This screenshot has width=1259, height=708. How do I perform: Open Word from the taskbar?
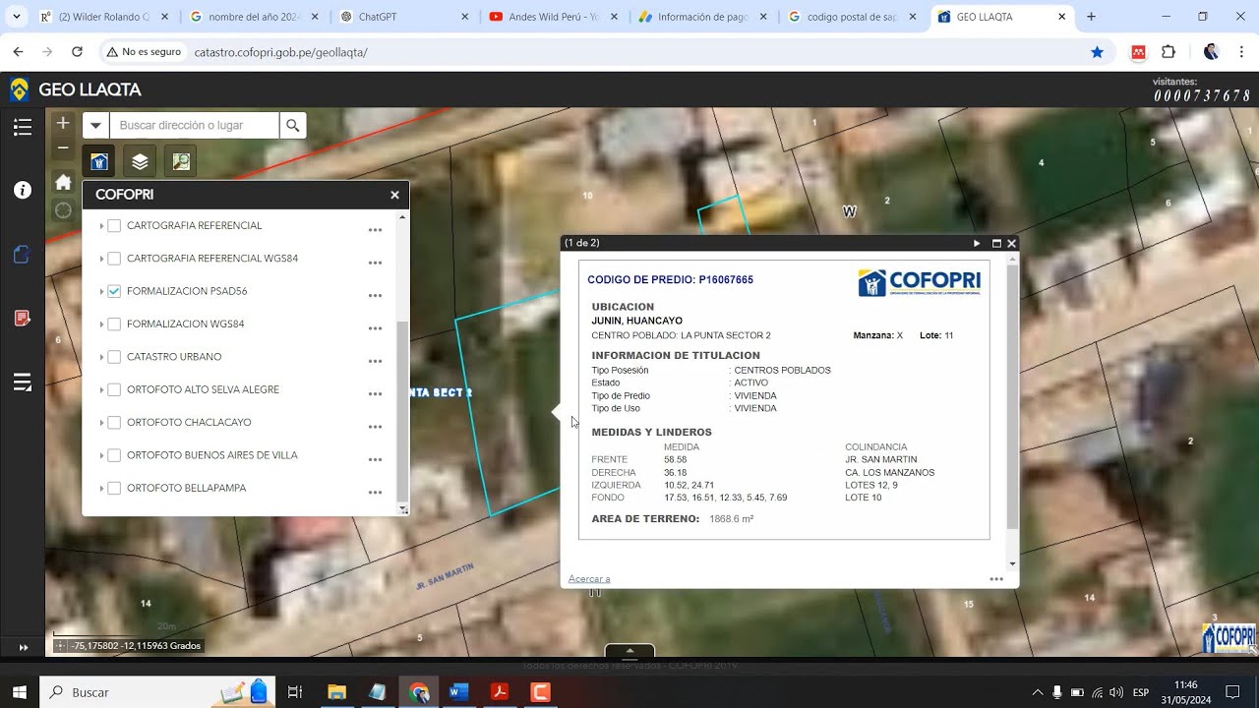tap(459, 692)
